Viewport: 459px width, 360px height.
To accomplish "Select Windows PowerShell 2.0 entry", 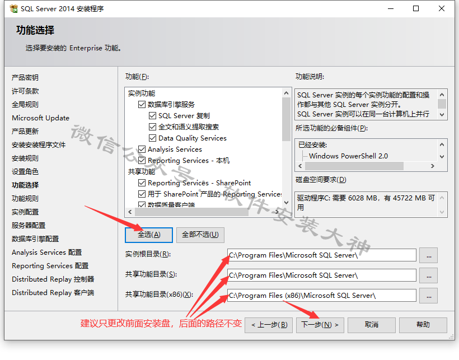I will point(348,156).
